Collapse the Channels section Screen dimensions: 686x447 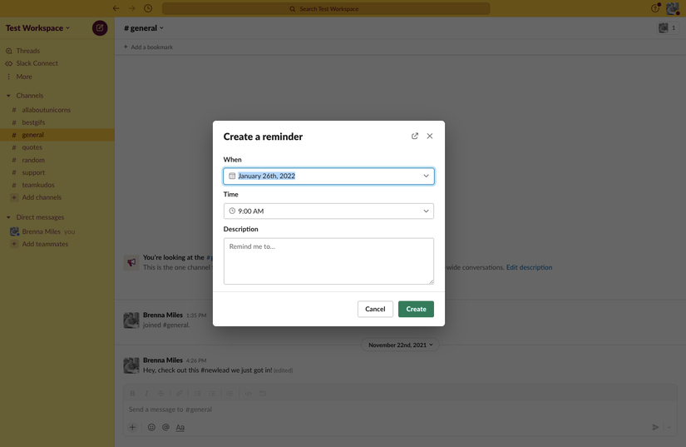tap(8, 96)
